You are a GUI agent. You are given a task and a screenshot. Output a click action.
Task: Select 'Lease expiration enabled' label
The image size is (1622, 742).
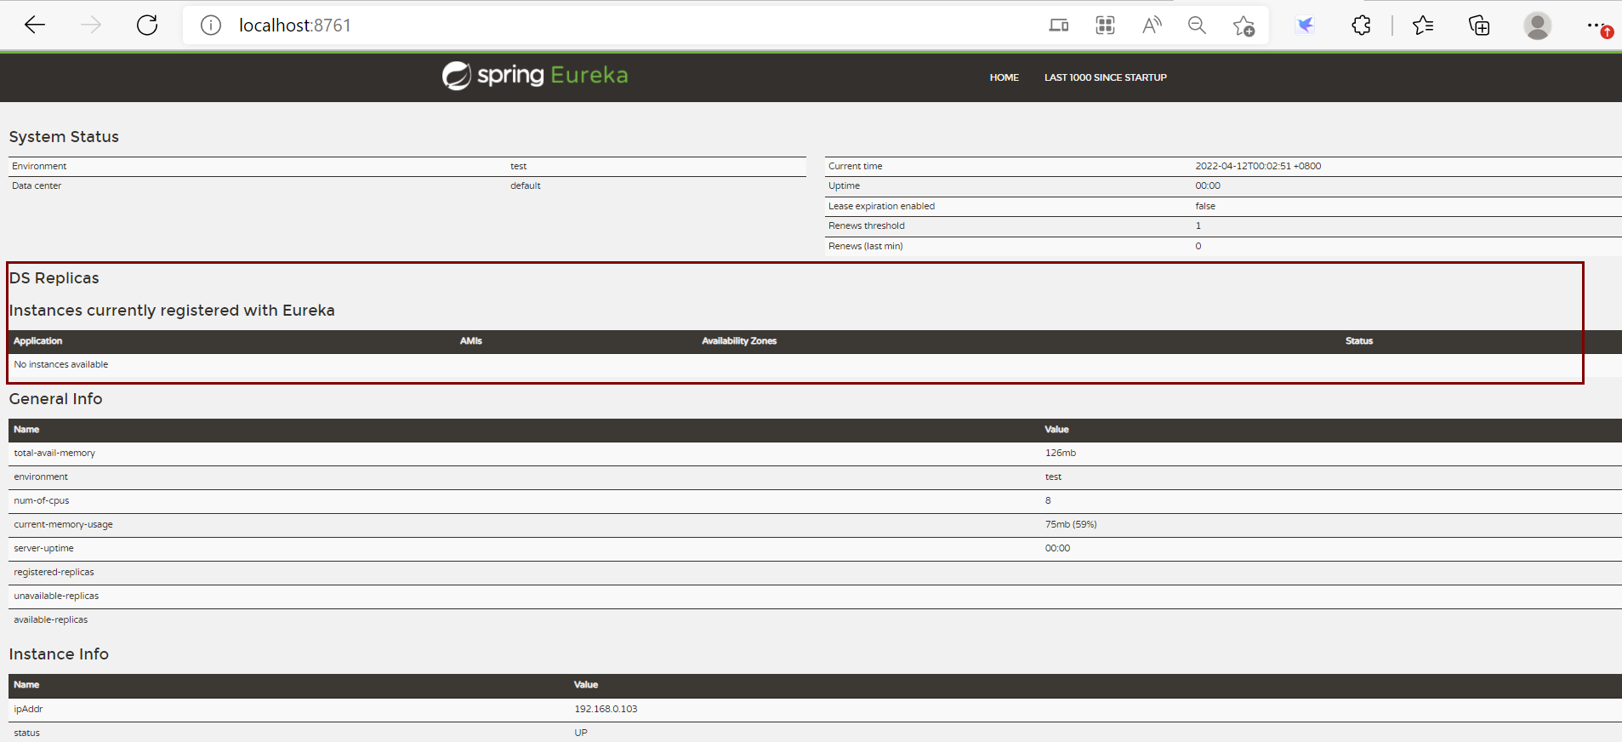point(881,206)
